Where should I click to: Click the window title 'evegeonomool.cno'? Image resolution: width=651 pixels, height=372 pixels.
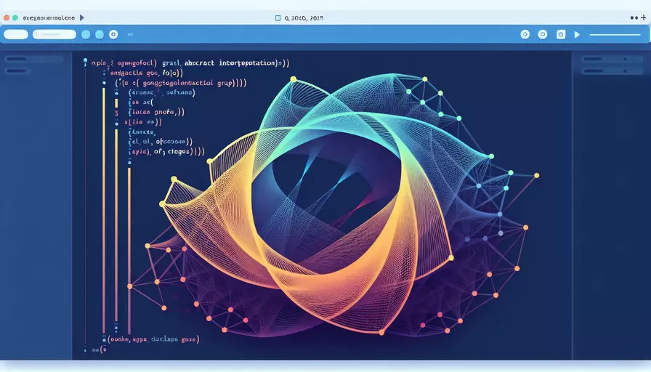(49, 18)
